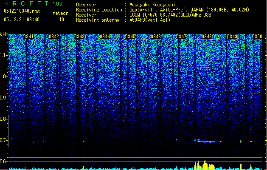Screen dimensions: 267x170
Task: Click the 0349 time marker
Action: point(232,37)
